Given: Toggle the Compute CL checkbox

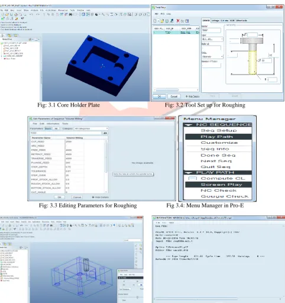Looking at the screenshot, I should coord(193,178).
